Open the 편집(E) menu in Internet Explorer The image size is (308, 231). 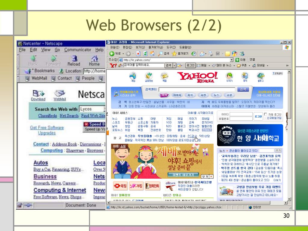[x=128, y=47]
